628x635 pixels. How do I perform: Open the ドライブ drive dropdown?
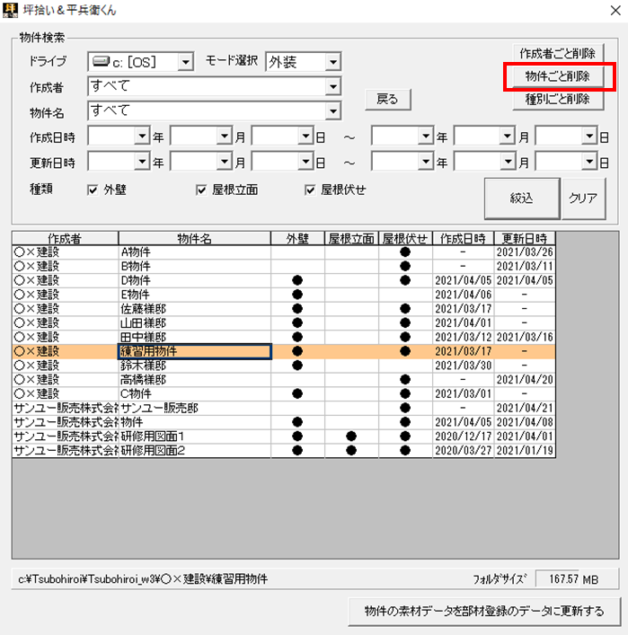click(185, 62)
